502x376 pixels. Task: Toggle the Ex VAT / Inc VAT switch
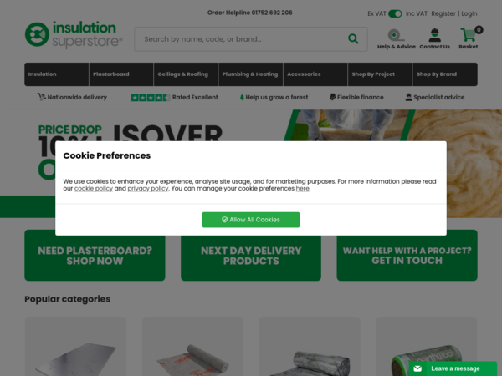click(x=395, y=13)
